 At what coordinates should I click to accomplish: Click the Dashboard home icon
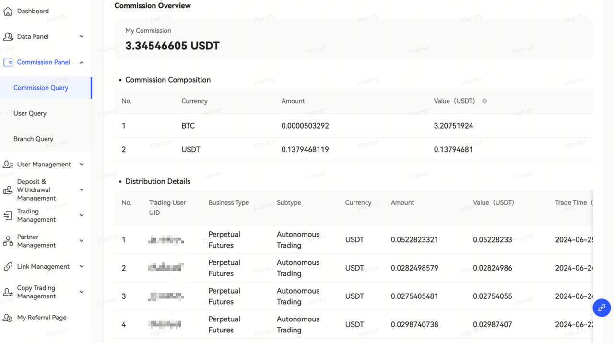click(x=8, y=11)
